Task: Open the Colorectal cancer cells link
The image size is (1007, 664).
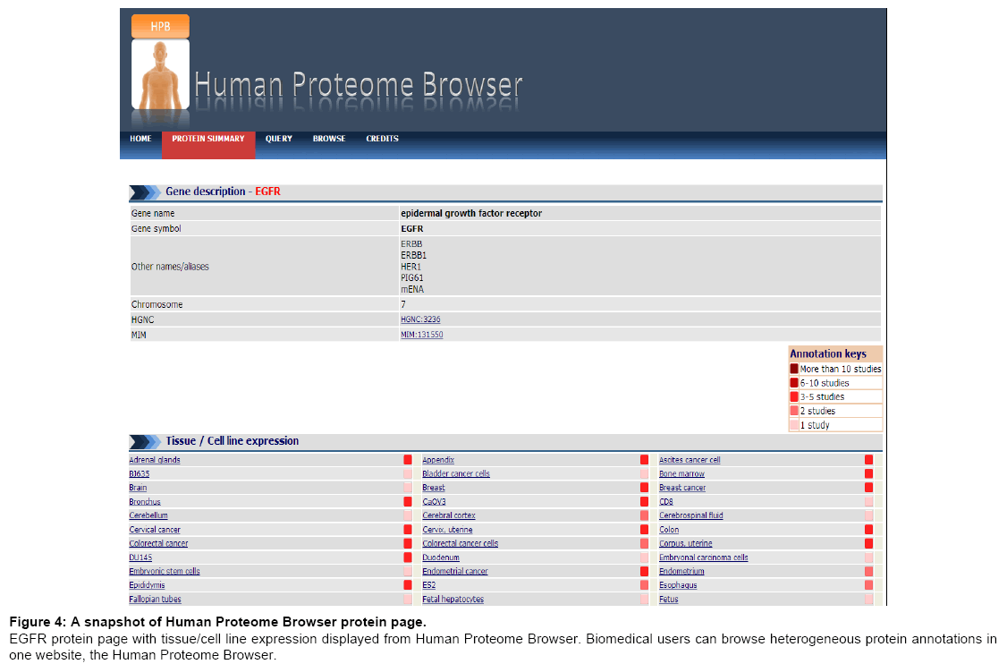Action: [x=461, y=544]
